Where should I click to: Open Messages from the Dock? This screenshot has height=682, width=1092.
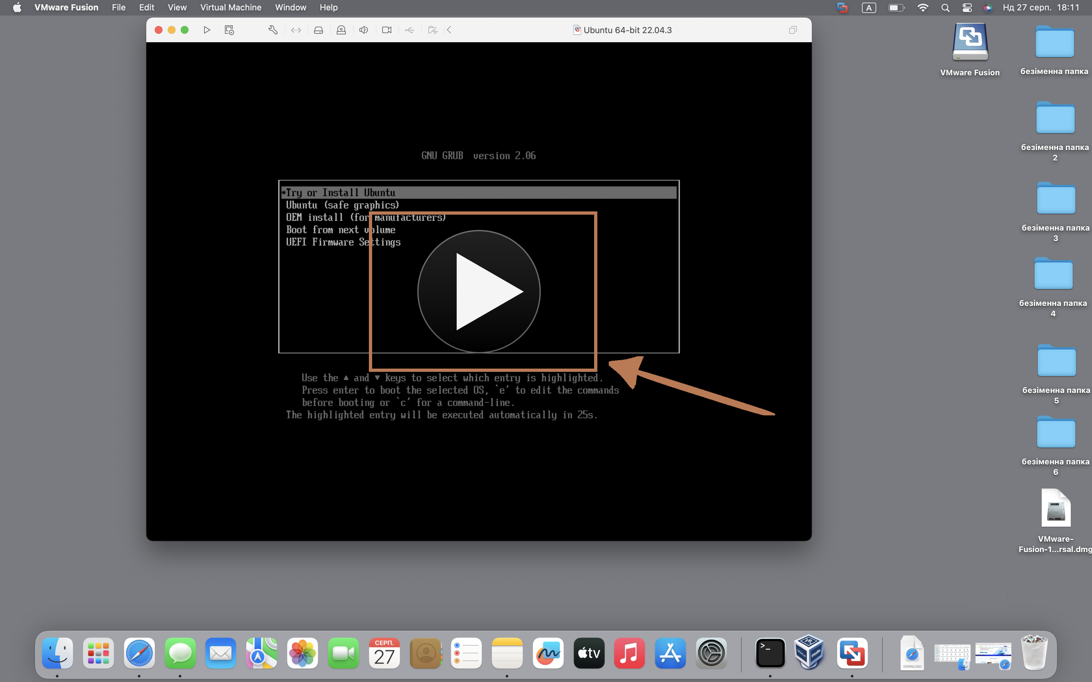coord(180,653)
